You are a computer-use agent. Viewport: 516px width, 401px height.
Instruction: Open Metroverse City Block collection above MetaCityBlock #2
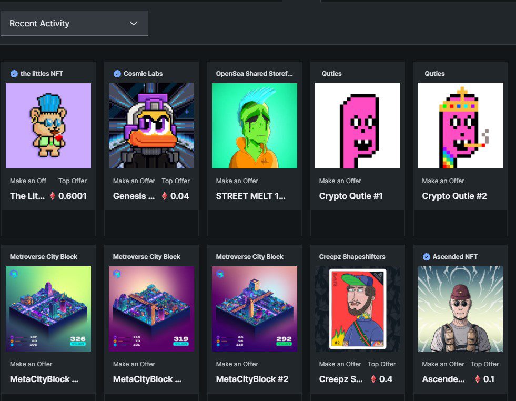[x=249, y=257]
